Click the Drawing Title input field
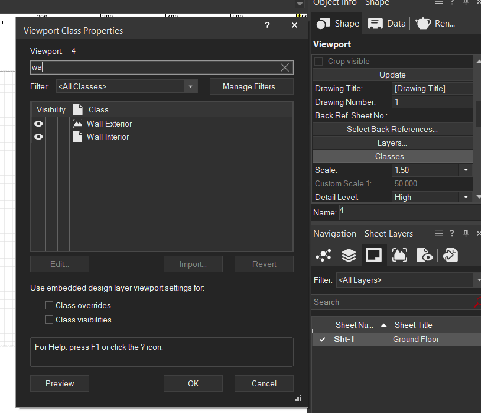Screen dimensions: 481x413 (432, 89)
